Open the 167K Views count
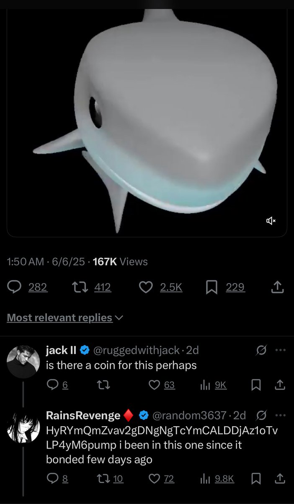This screenshot has width=294, height=504. click(120, 262)
